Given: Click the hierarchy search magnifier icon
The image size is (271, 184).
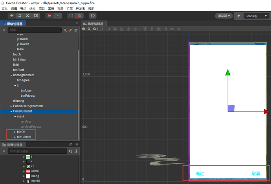Looking at the screenshot, I should pyautogui.click(x=65, y=30).
